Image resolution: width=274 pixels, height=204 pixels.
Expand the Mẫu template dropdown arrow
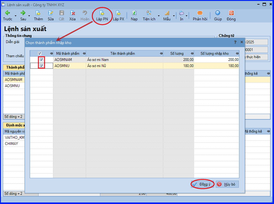point(174,16)
